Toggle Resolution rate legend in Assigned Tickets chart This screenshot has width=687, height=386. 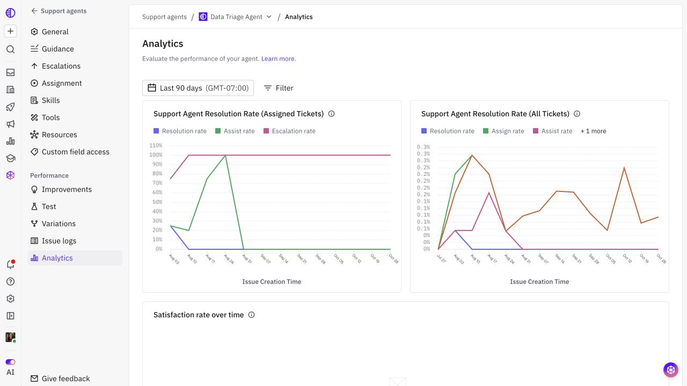pos(180,131)
